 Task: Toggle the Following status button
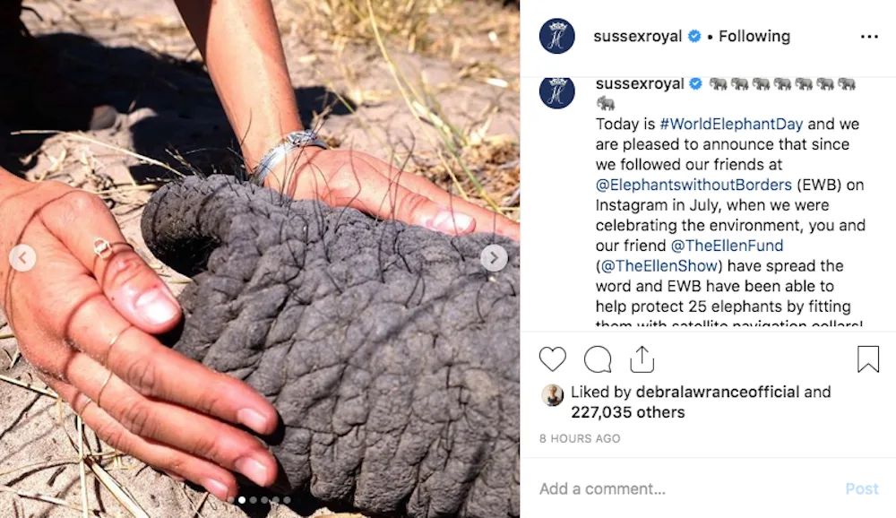click(754, 36)
